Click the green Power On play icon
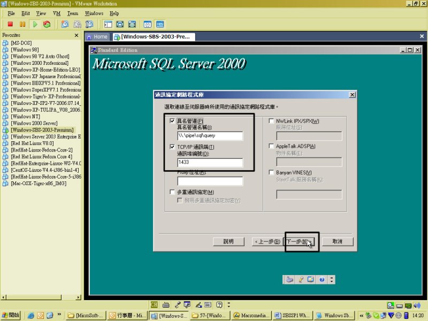Screen dimensions: 428x321 (x=35, y=24)
